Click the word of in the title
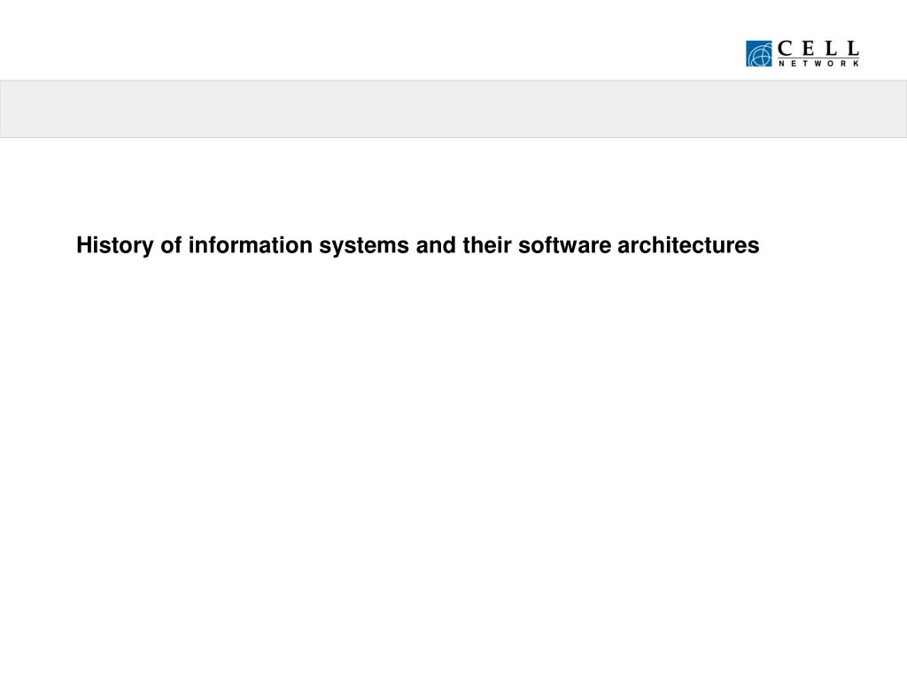Viewport: 907px width, 680px height. click(x=171, y=244)
